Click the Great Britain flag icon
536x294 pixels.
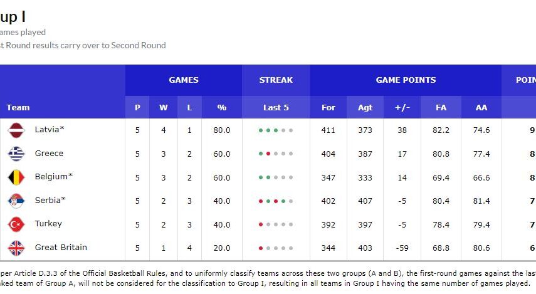[x=16, y=248]
